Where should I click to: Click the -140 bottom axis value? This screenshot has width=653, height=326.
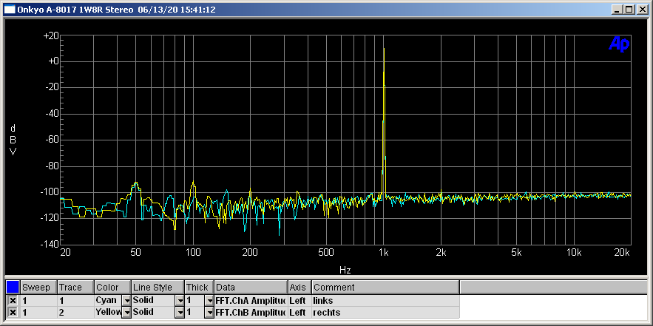[x=50, y=245]
